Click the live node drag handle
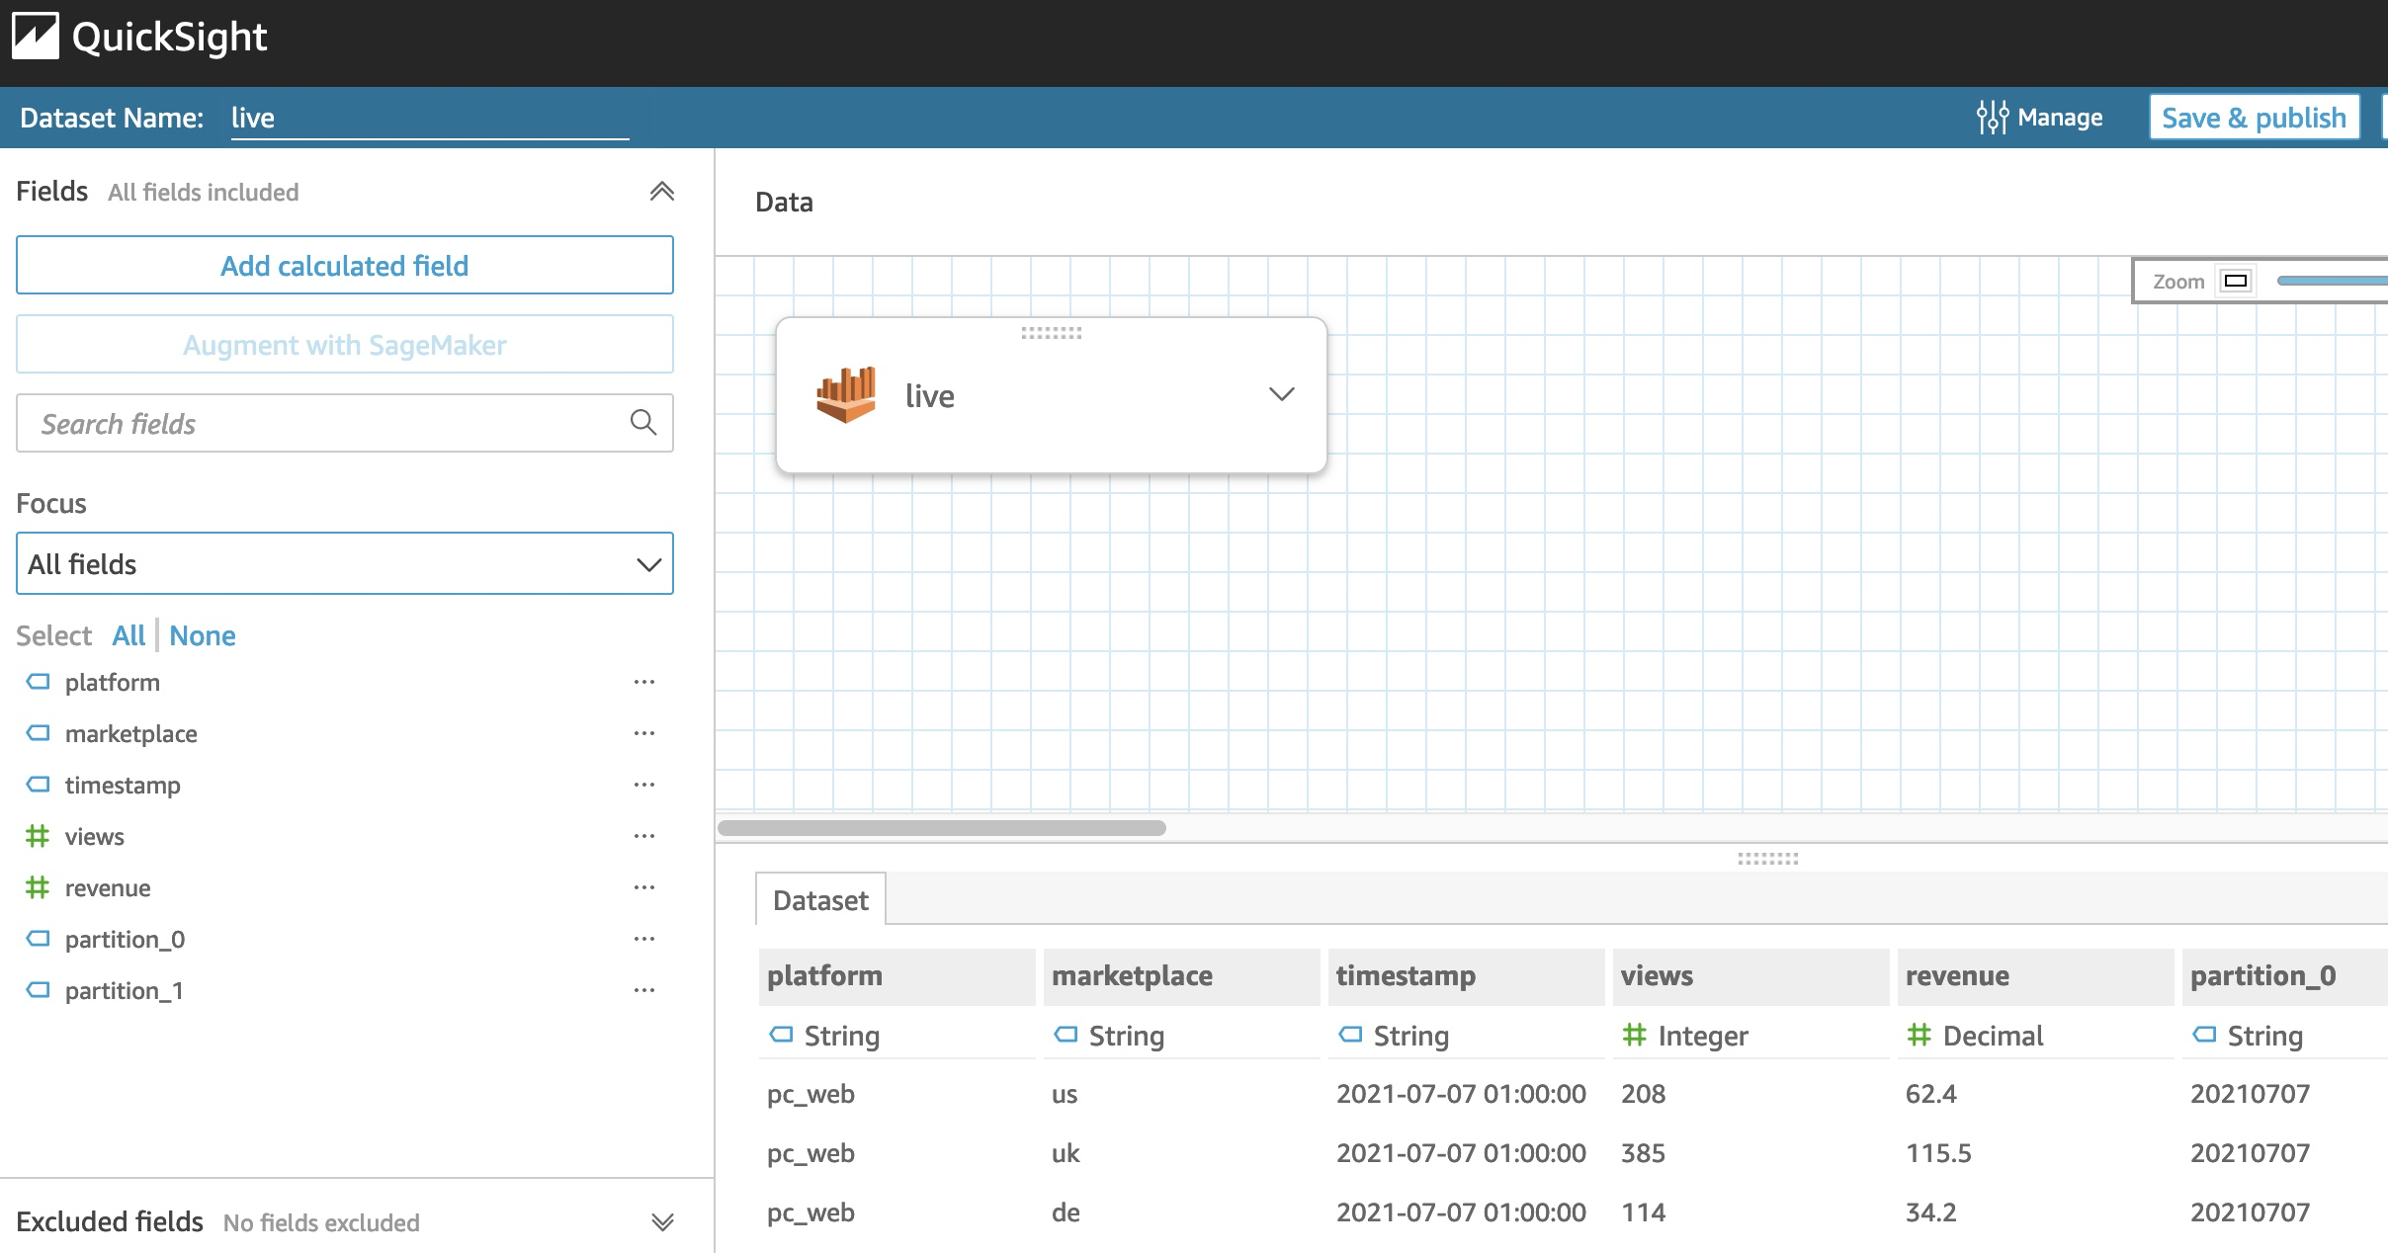 tap(1051, 333)
